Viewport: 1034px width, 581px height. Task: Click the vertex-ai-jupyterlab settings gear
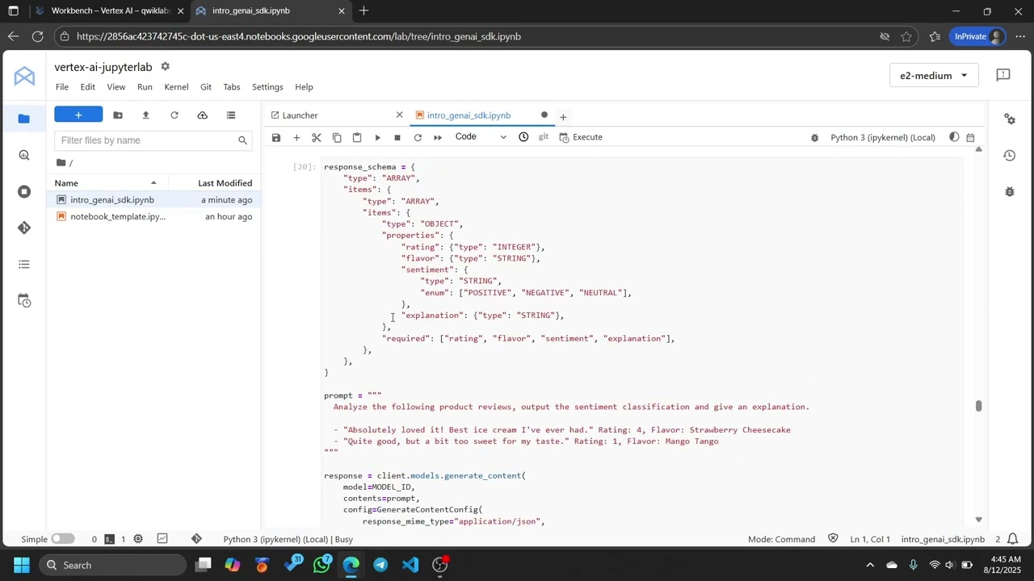[165, 67]
